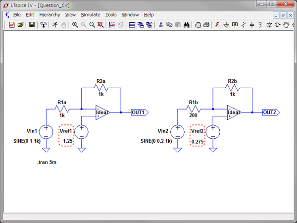The height and width of the screenshot is (223, 297).
Task: Select the Capacitor component tool
Action: (251, 24)
